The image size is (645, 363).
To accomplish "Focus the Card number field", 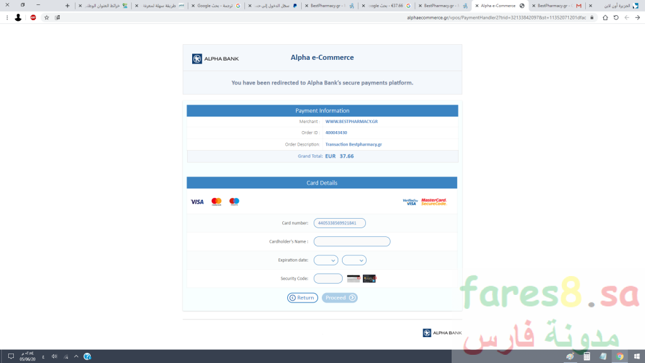I will pos(340,223).
